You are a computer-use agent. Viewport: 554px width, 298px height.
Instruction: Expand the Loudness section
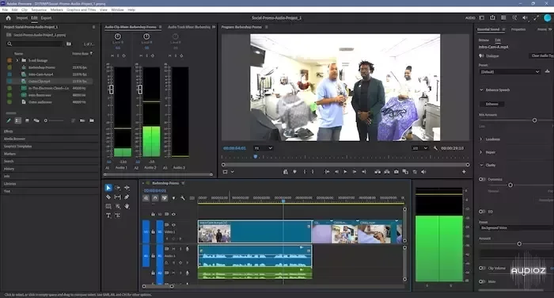(x=481, y=139)
